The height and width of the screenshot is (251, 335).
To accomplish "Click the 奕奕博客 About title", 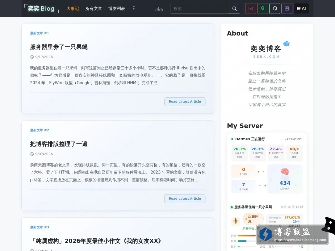I will tap(266, 49).
